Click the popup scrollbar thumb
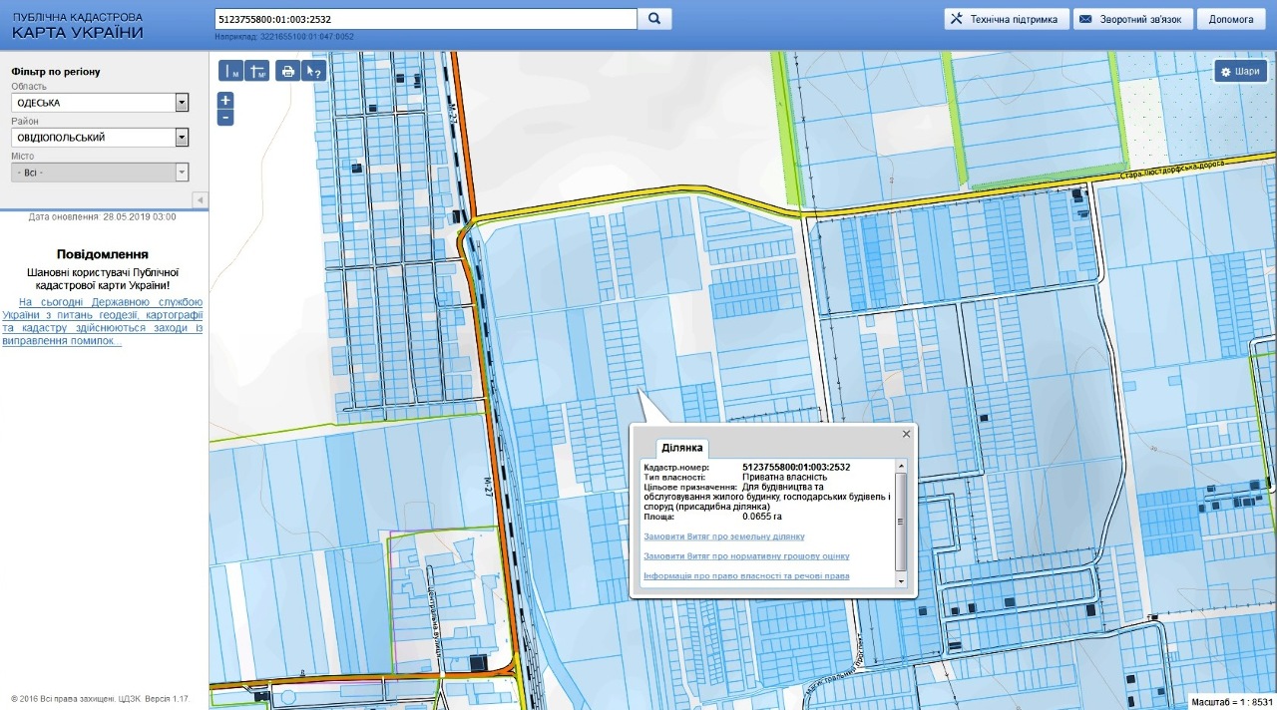The width and height of the screenshot is (1277, 710). [901, 520]
